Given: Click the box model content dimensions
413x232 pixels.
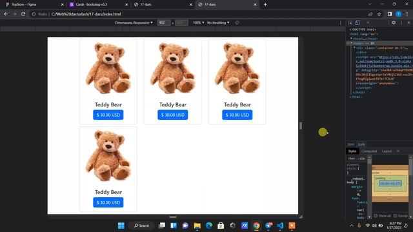Looking at the screenshot, I should 390,183.
